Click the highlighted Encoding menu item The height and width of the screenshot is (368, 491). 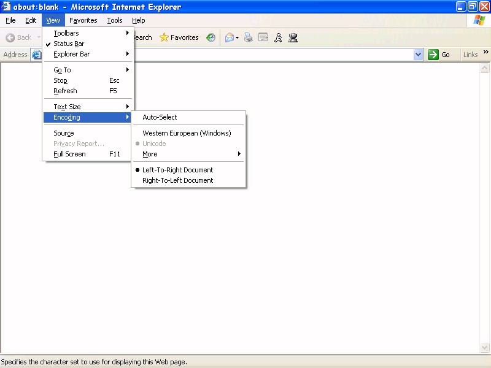pyautogui.click(x=88, y=117)
